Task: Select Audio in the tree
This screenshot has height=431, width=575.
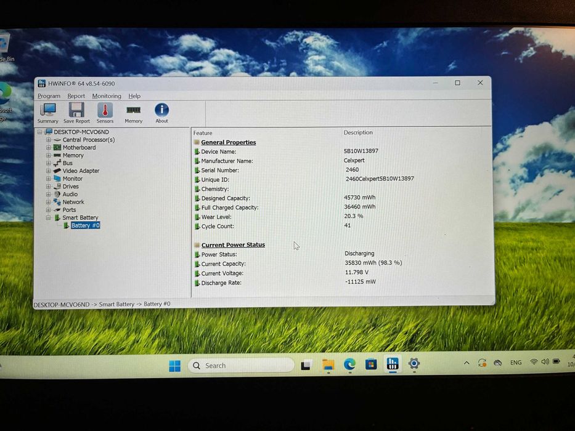Action: coord(70,194)
